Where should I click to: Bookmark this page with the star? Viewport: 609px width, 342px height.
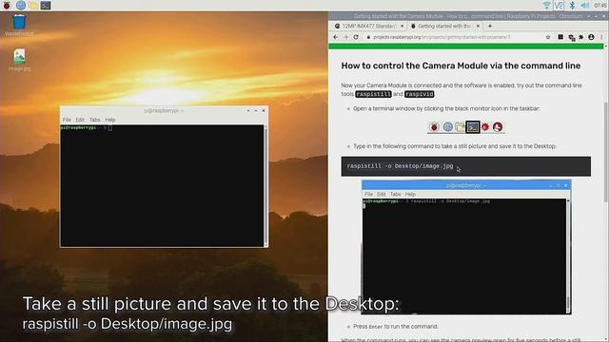[548, 37]
